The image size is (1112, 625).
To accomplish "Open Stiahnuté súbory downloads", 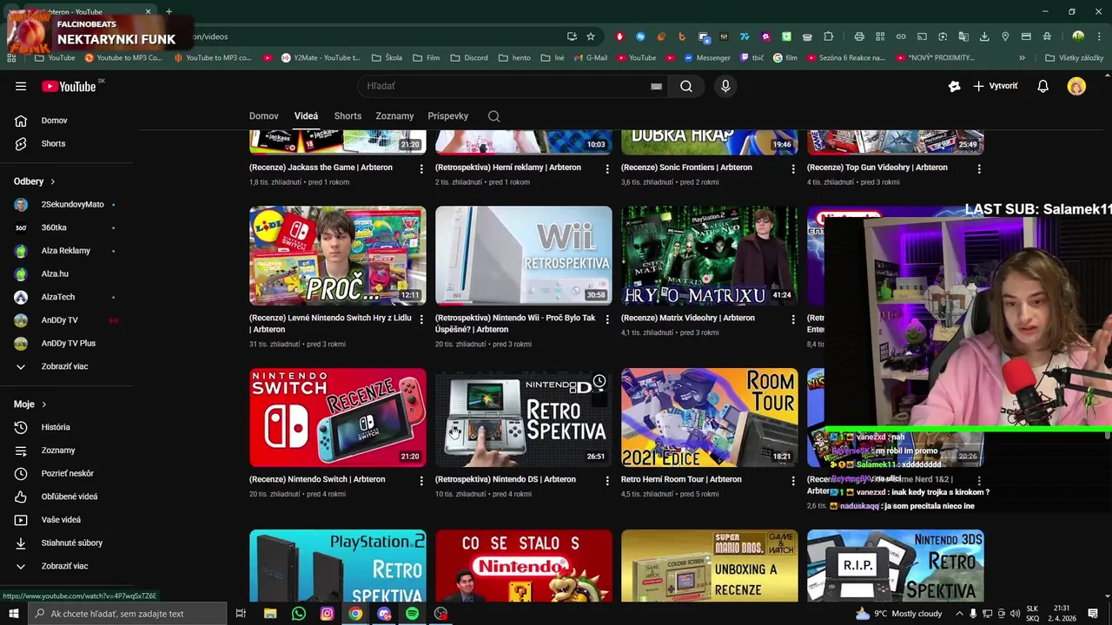I will pyautogui.click(x=71, y=543).
